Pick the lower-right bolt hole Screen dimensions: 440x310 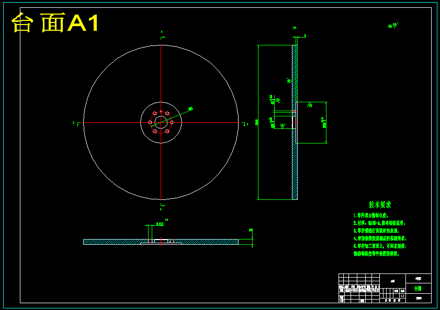167,131
